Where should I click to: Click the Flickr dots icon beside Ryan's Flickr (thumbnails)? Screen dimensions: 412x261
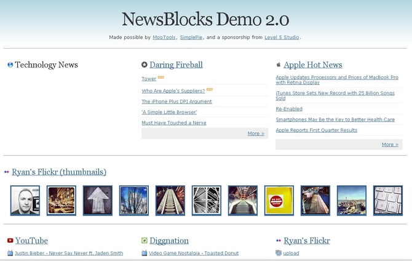pos(7,172)
